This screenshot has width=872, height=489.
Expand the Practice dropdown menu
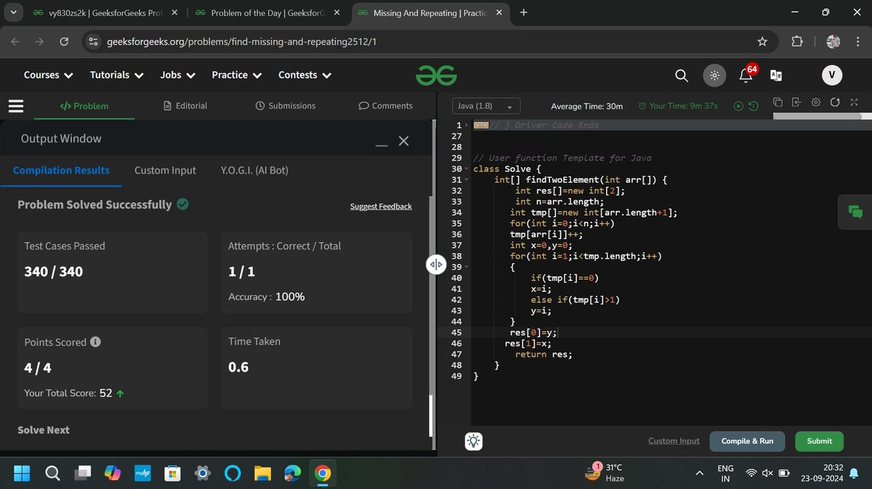[237, 75]
